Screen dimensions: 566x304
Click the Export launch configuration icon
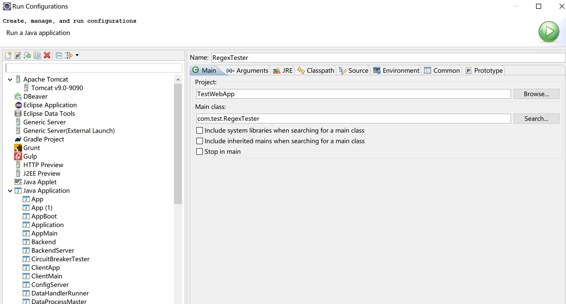pyautogui.click(x=27, y=55)
